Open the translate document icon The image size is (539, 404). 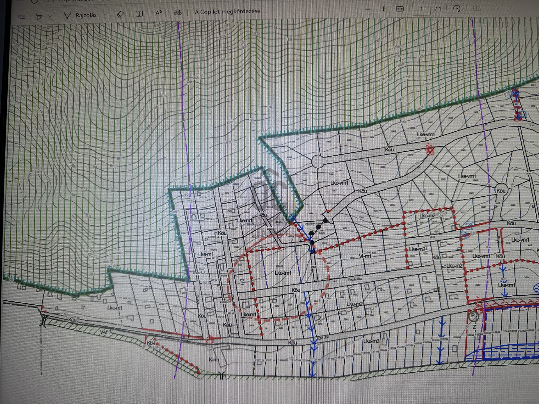(x=178, y=12)
